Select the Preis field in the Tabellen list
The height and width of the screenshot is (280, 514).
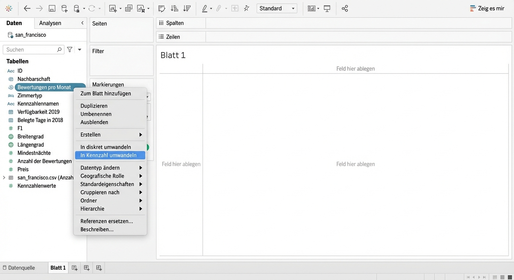23,169
